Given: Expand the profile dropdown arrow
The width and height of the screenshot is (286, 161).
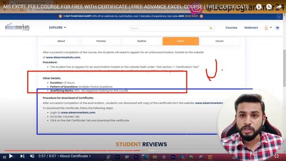Looking at the screenshot, I should (x=271, y=28).
